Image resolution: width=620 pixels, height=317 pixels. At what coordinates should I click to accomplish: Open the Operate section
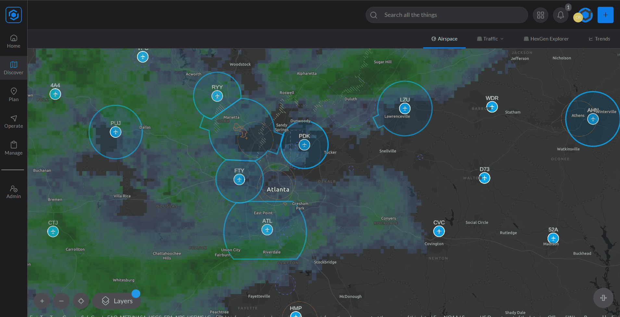coord(14,122)
